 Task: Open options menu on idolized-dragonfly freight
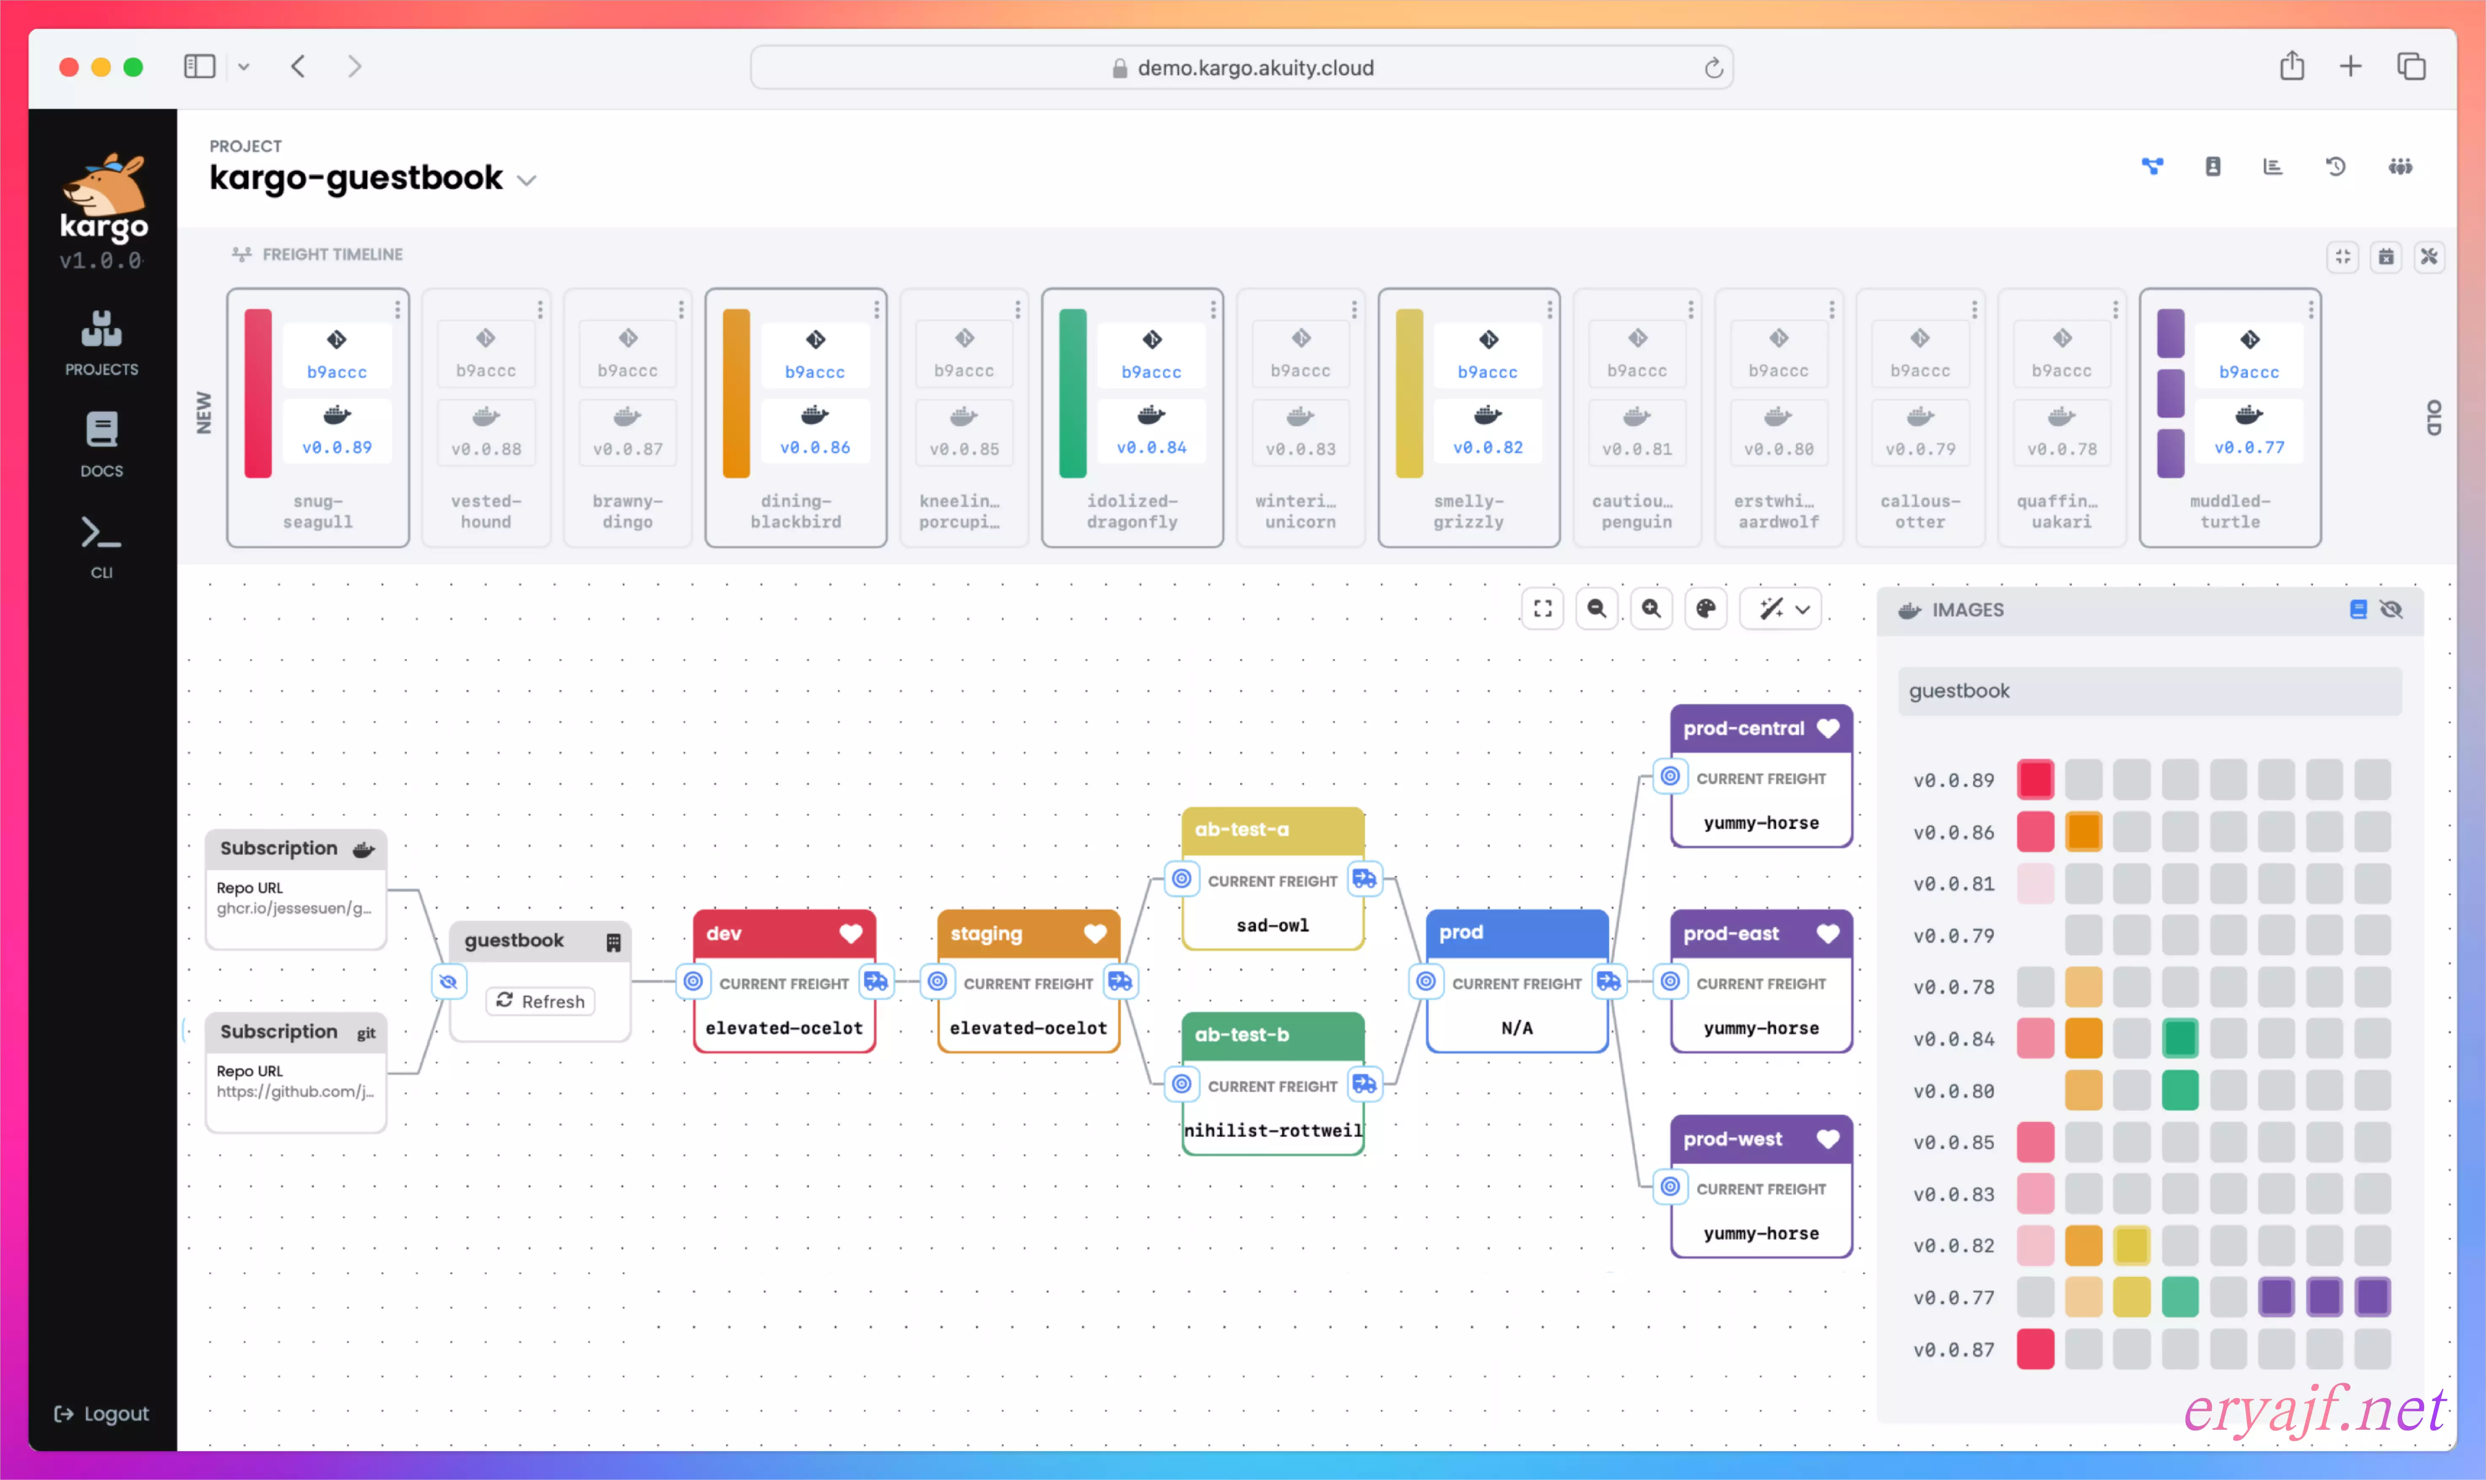tap(1213, 310)
